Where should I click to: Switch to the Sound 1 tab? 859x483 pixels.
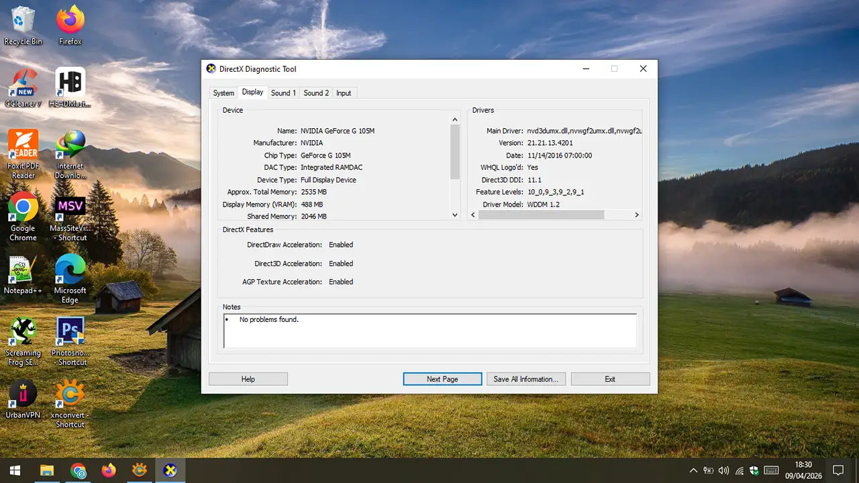tap(283, 93)
